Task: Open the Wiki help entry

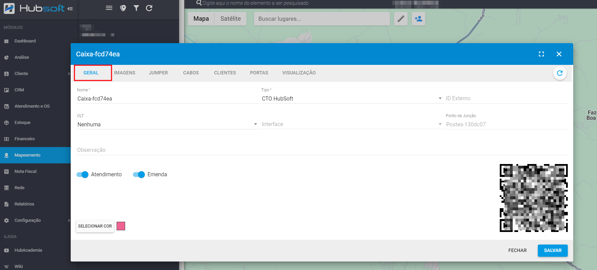Action: coord(35,266)
